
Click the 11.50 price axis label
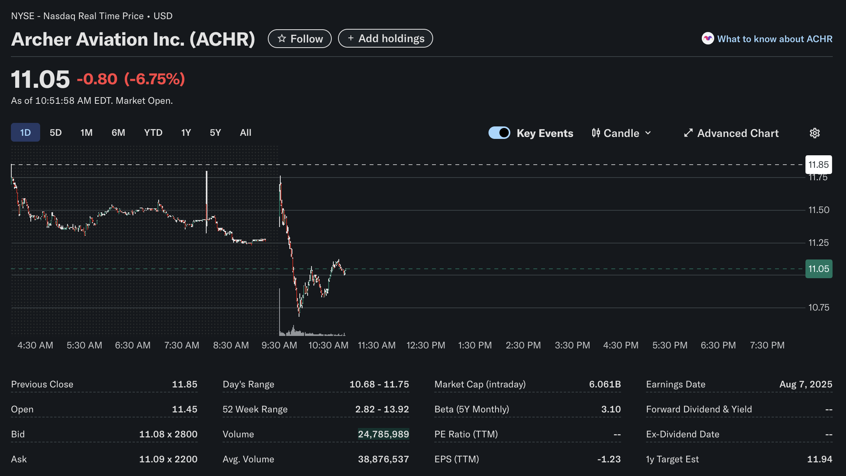(819, 210)
